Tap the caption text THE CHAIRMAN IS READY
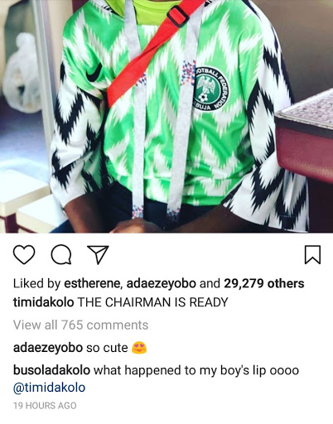 tap(152, 302)
